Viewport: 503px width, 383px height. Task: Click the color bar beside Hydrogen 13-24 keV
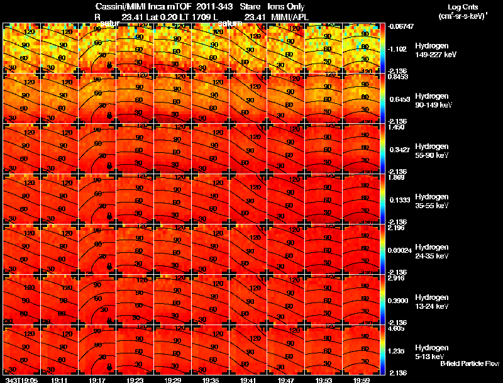coord(382,300)
